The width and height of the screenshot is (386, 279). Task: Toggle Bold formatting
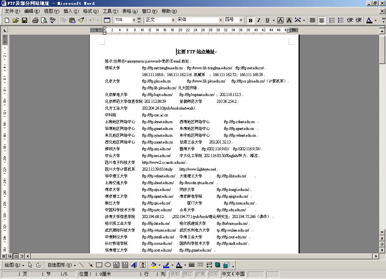tap(250, 20)
